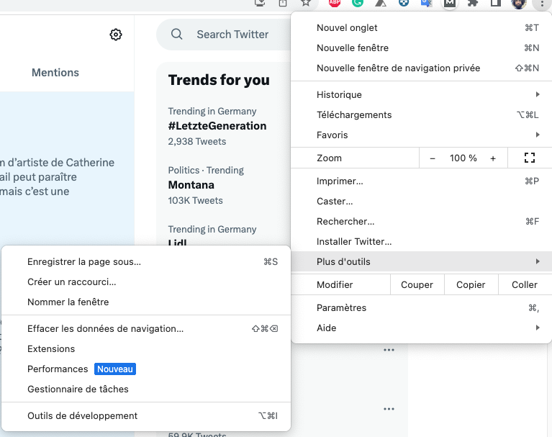This screenshot has width=552, height=437.
Task: Open the Plus d'outils submenu
Action: click(x=422, y=261)
